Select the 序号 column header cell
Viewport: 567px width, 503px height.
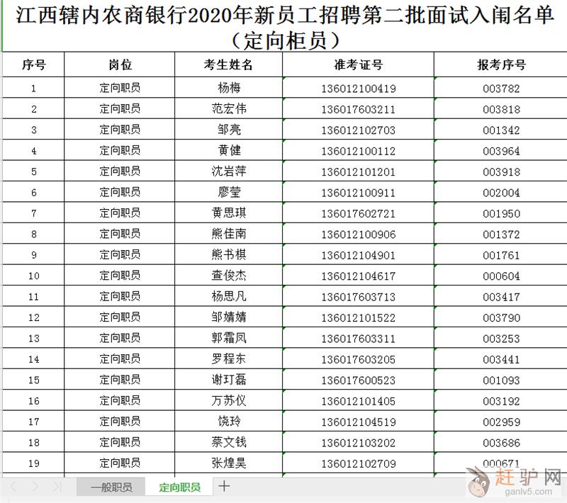point(33,65)
